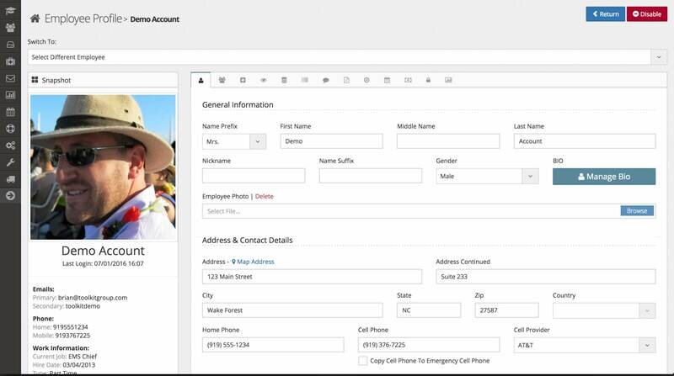Switch to the eye icon tab
Viewport: 674px width, 376px height.
[x=264, y=80]
